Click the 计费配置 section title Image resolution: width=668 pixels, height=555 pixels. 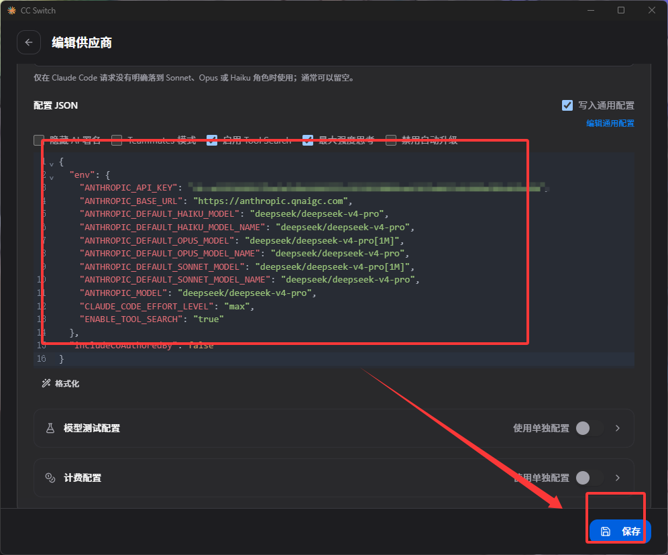pyautogui.click(x=82, y=478)
